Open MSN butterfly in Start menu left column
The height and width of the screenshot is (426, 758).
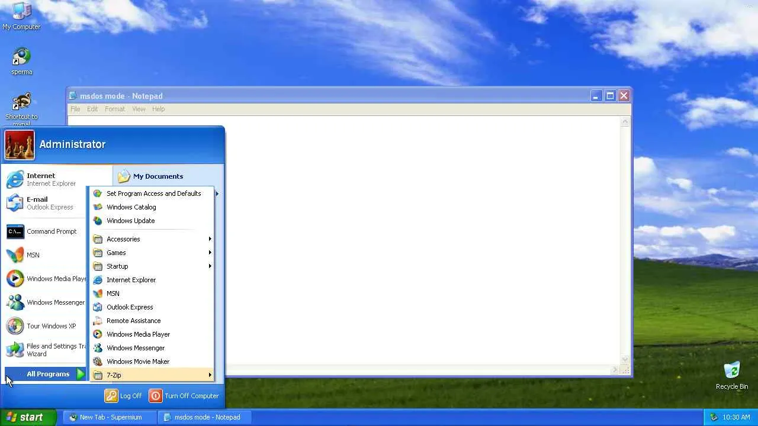(x=43, y=255)
